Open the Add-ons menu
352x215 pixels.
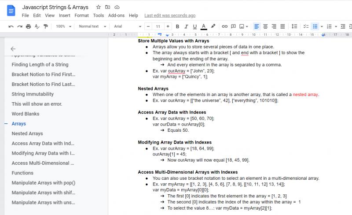tap(116, 15)
